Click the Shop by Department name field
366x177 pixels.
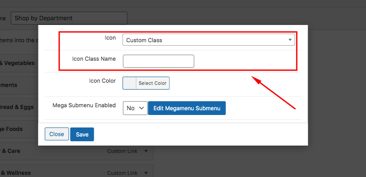(69, 18)
